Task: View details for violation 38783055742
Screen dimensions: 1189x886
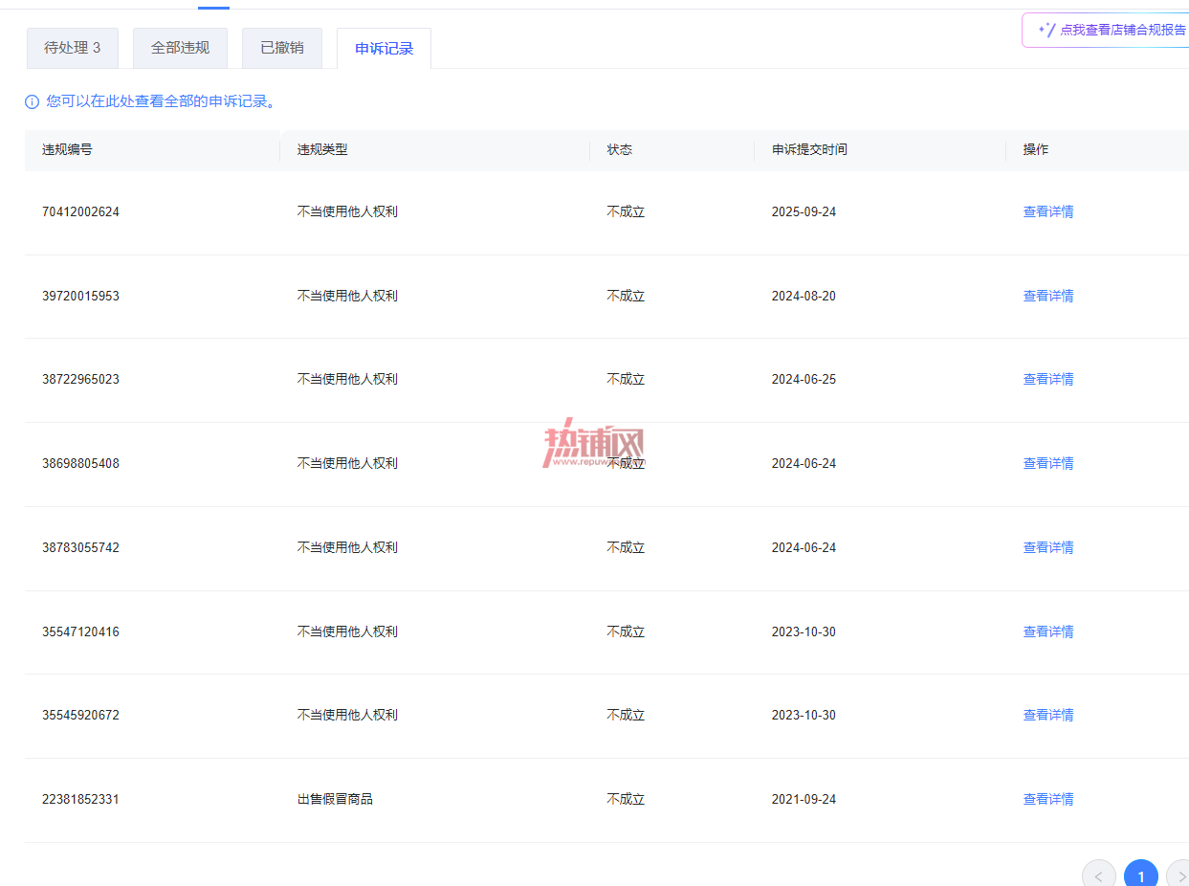Action: pyautogui.click(x=1048, y=547)
